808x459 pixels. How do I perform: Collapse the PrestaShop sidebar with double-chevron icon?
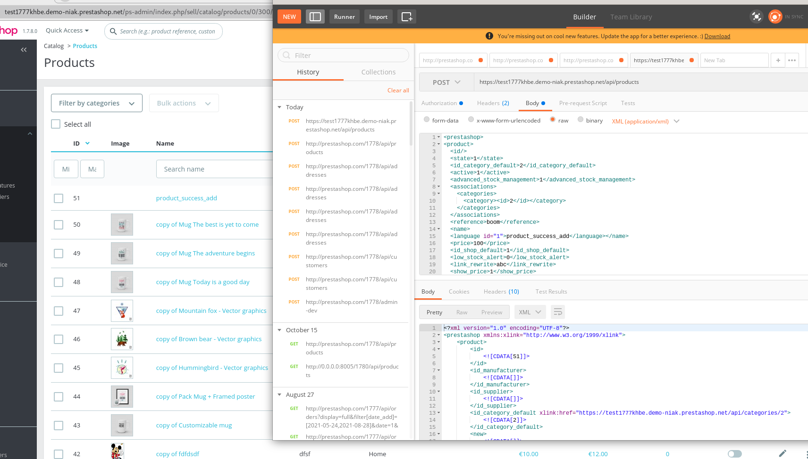[x=24, y=49]
